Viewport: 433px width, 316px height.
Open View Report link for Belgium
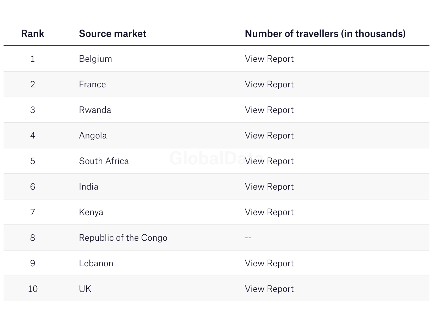[x=269, y=59]
